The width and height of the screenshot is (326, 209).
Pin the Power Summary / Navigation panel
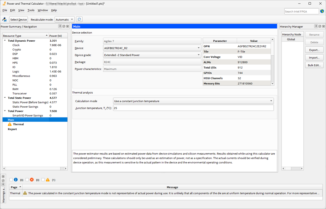click(x=60, y=26)
